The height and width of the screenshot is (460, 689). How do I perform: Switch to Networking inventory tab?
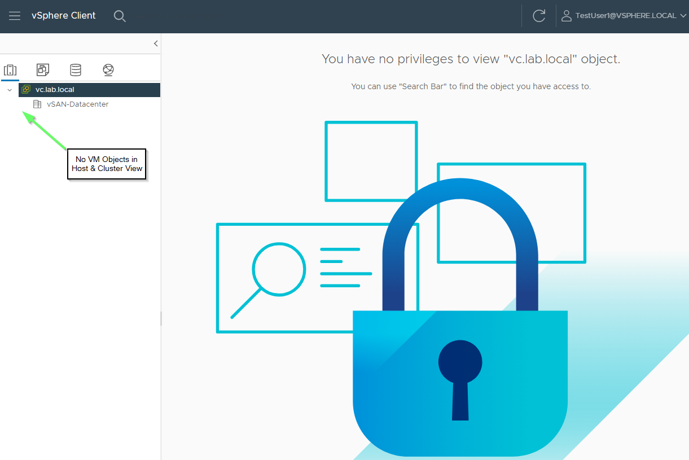click(108, 70)
